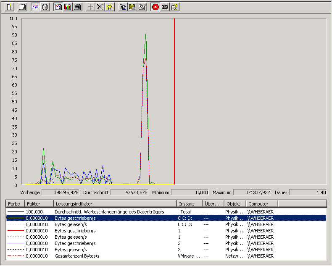Sort by the Farbe column header
Viewport: 332px width, 266px height.
15,204
